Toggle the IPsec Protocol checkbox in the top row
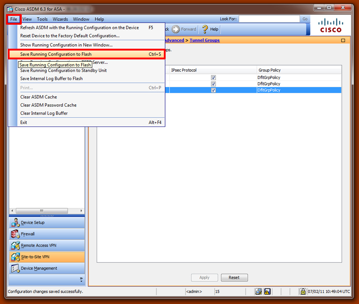This screenshot has width=359, height=304. point(213,78)
